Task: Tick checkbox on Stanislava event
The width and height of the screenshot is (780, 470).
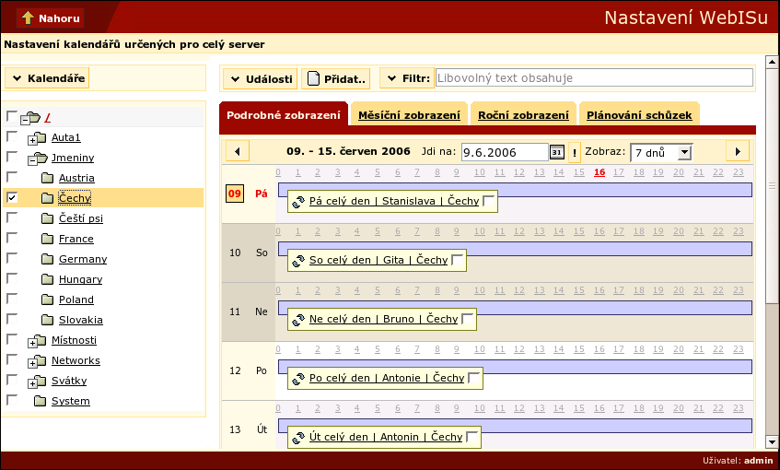Action: pyautogui.click(x=488, y=201)
